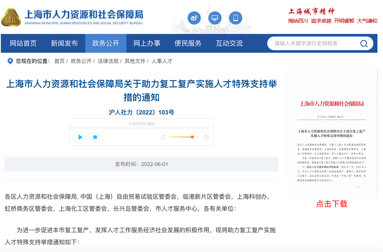Select the 政务公开 navigation tab
This screenshot has height=252, width=383.
pos(106,43)
